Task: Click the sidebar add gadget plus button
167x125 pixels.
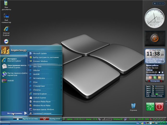Action: 155,3
